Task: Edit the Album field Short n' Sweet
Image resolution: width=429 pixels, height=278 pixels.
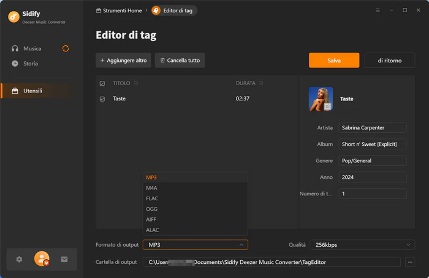Action: pos(373,144)
